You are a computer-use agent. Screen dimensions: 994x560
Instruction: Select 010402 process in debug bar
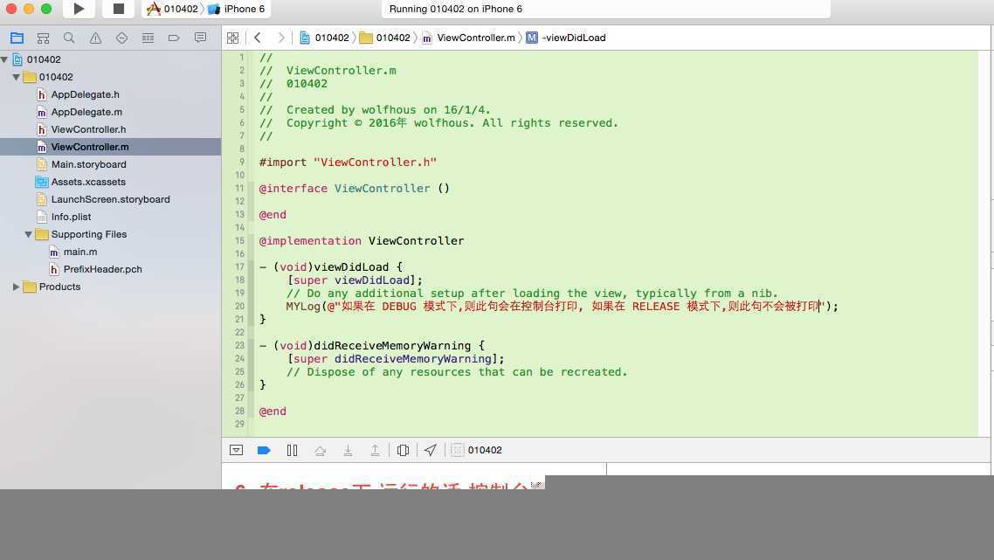[477, 450]
